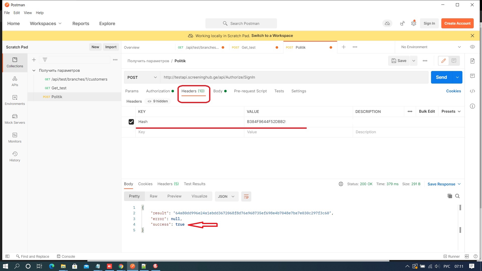Toggle response line wrap icon

[246, 196]
